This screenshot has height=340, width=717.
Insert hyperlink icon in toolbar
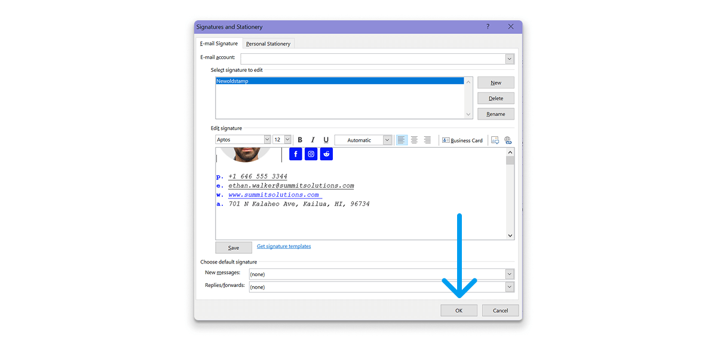(x=508, y=140)
